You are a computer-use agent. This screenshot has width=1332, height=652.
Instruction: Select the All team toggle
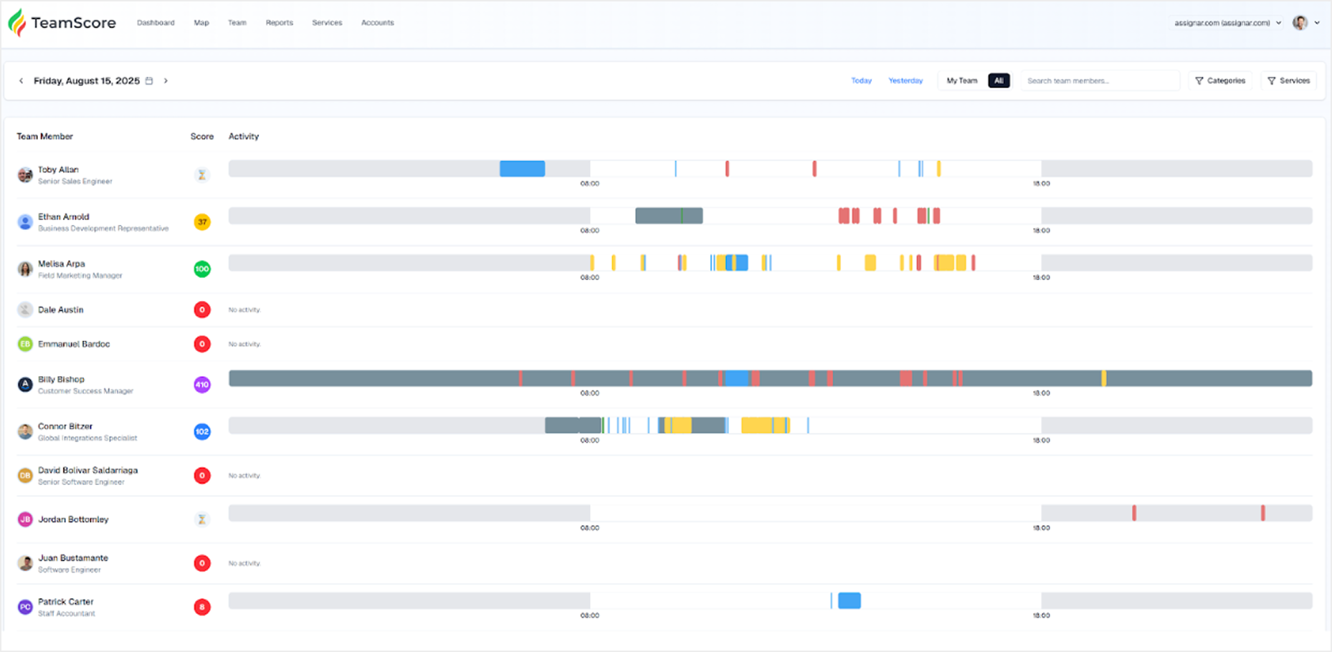click(999, 81)
